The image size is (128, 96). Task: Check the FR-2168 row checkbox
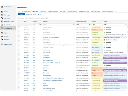coord(19,76)
